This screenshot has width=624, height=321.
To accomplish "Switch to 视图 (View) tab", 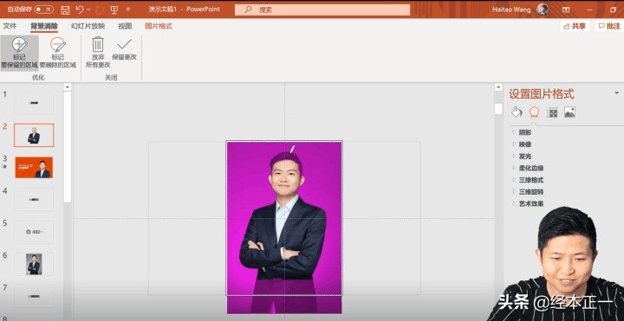I will coord(125,26).
